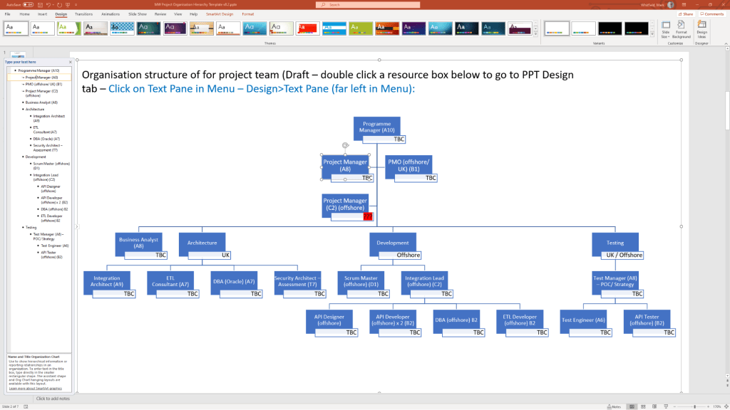Image resolution: width=730 pixels, height=410 pixels.
Task: Toggle the AutoSave switch
Action: pyautogui.click(x=28, y=4)
